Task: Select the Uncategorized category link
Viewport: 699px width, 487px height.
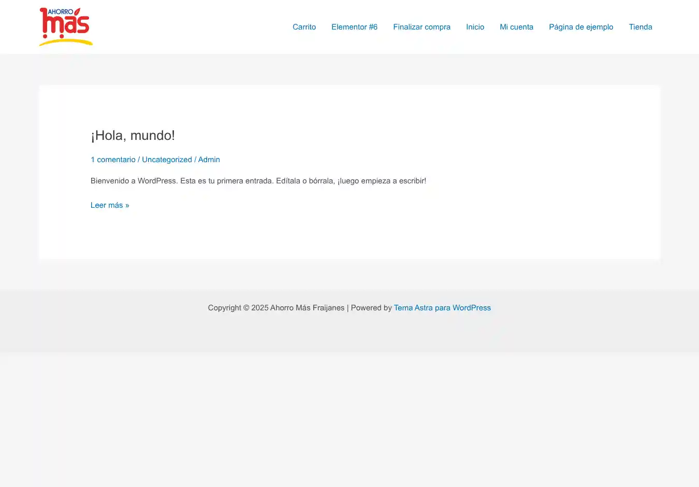Action: pos(167,160)
